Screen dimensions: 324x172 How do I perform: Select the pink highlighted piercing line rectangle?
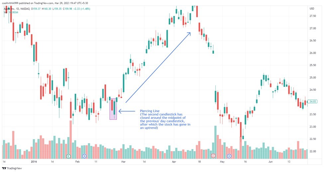[113, 109]
